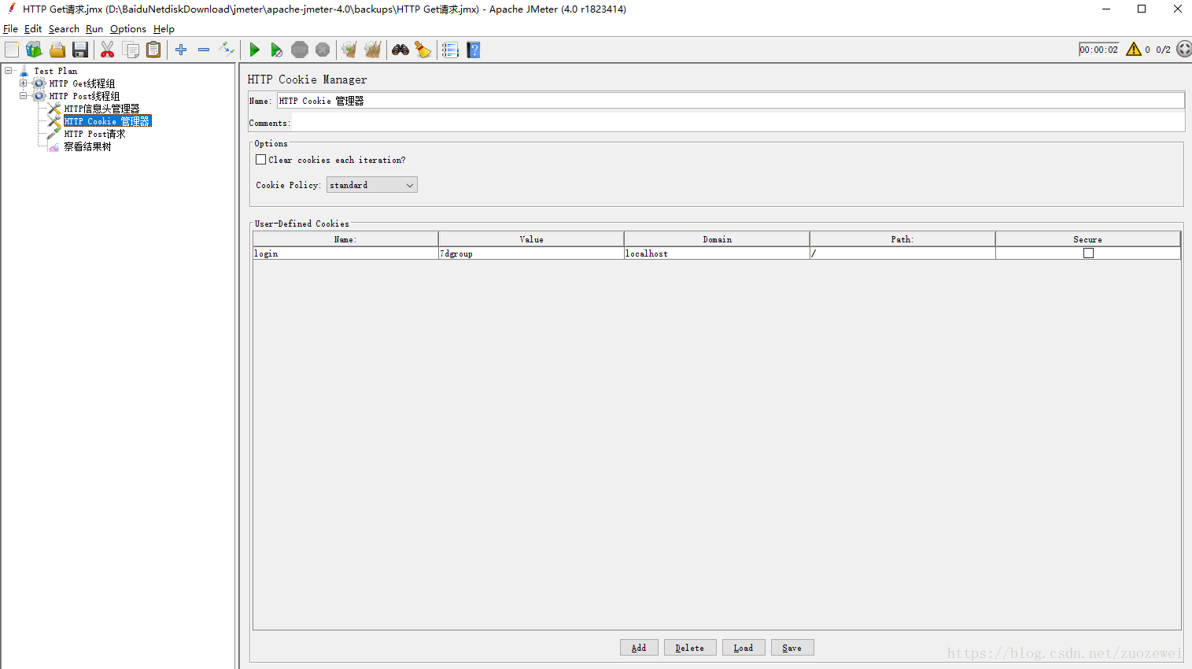Open the Function Helper dialog icon
Screen dimensions: 1192x669
(x=450, y=50)
